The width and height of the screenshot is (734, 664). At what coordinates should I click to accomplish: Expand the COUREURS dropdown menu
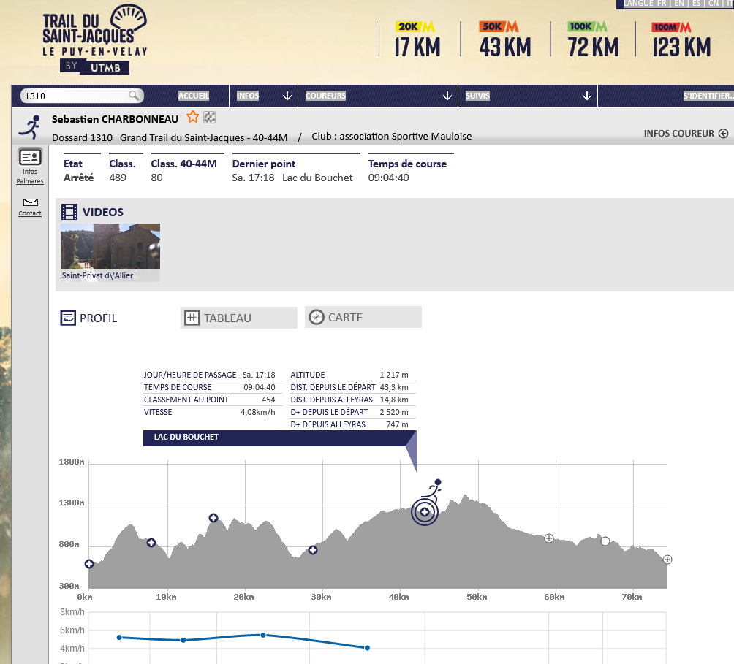coord(447,96)
